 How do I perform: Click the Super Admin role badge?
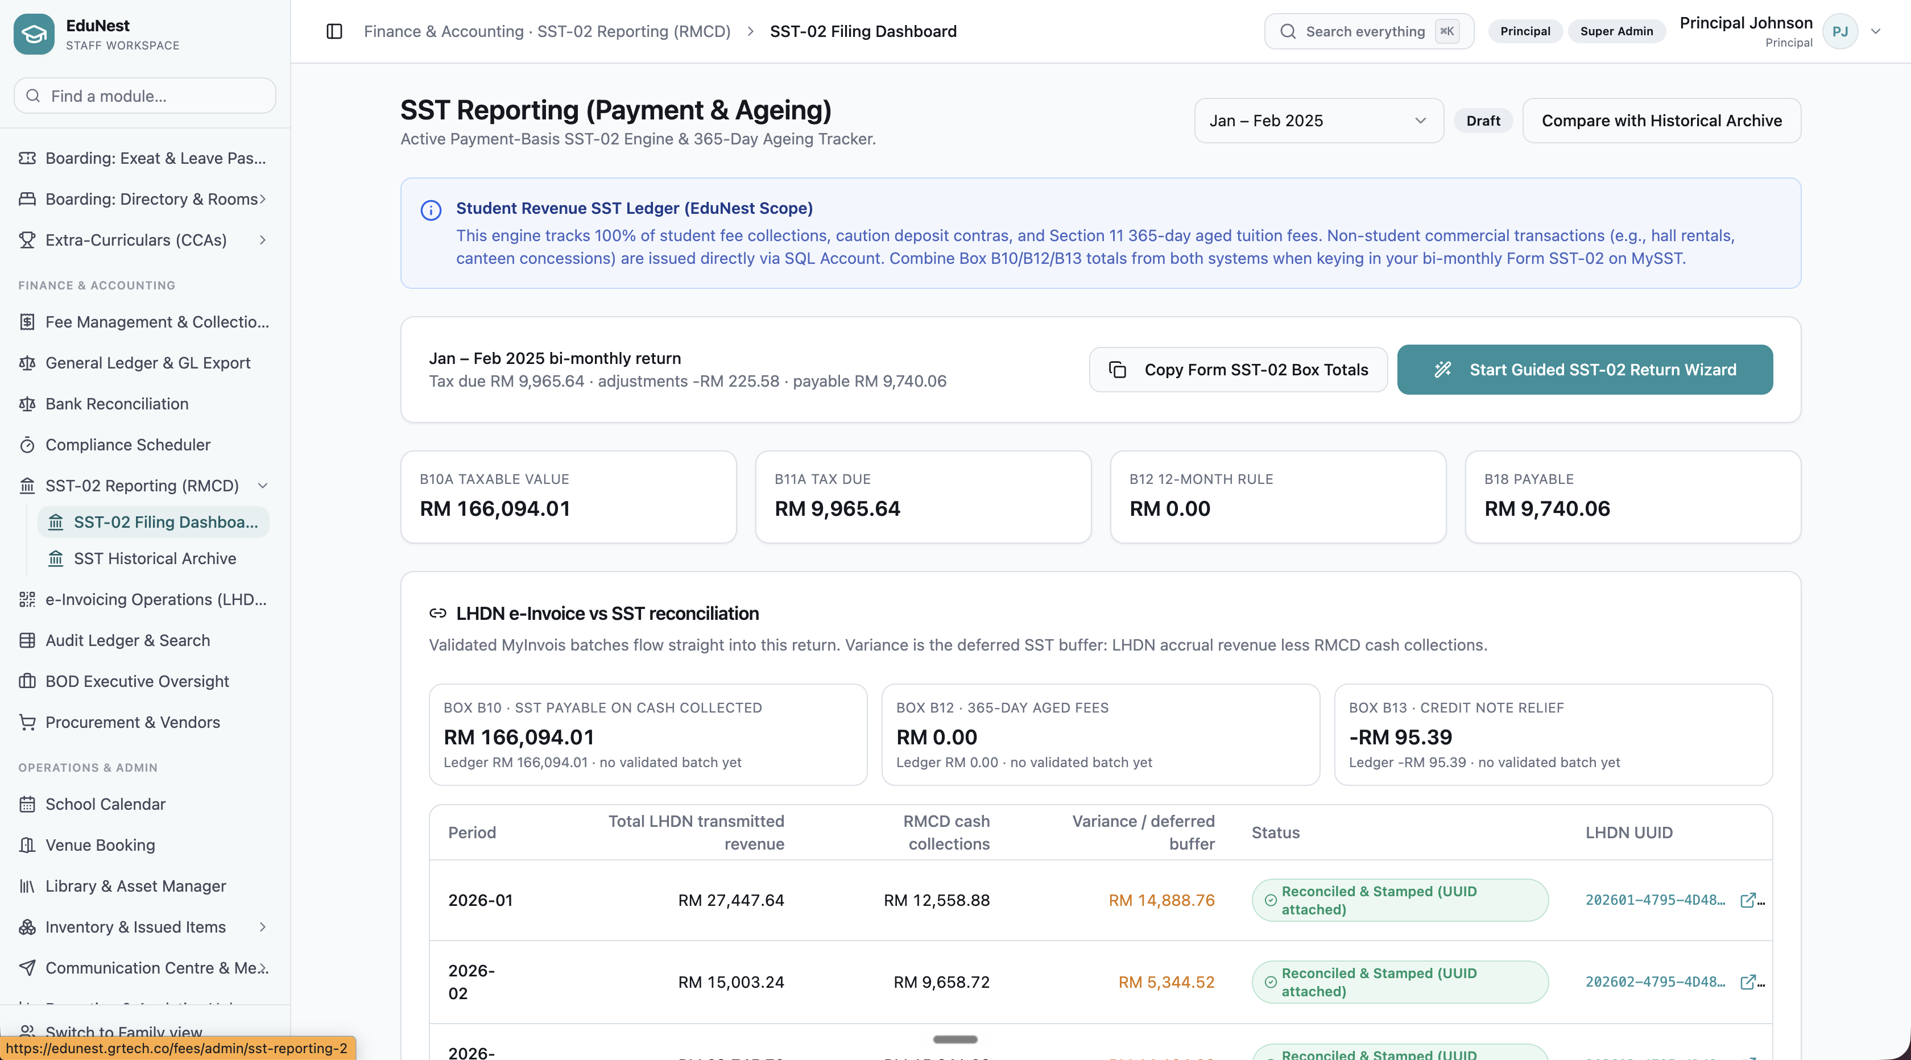click(x=1616, y=31)
